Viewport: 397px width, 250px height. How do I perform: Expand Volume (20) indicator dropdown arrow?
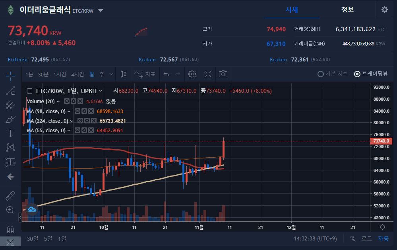[58, 102]
